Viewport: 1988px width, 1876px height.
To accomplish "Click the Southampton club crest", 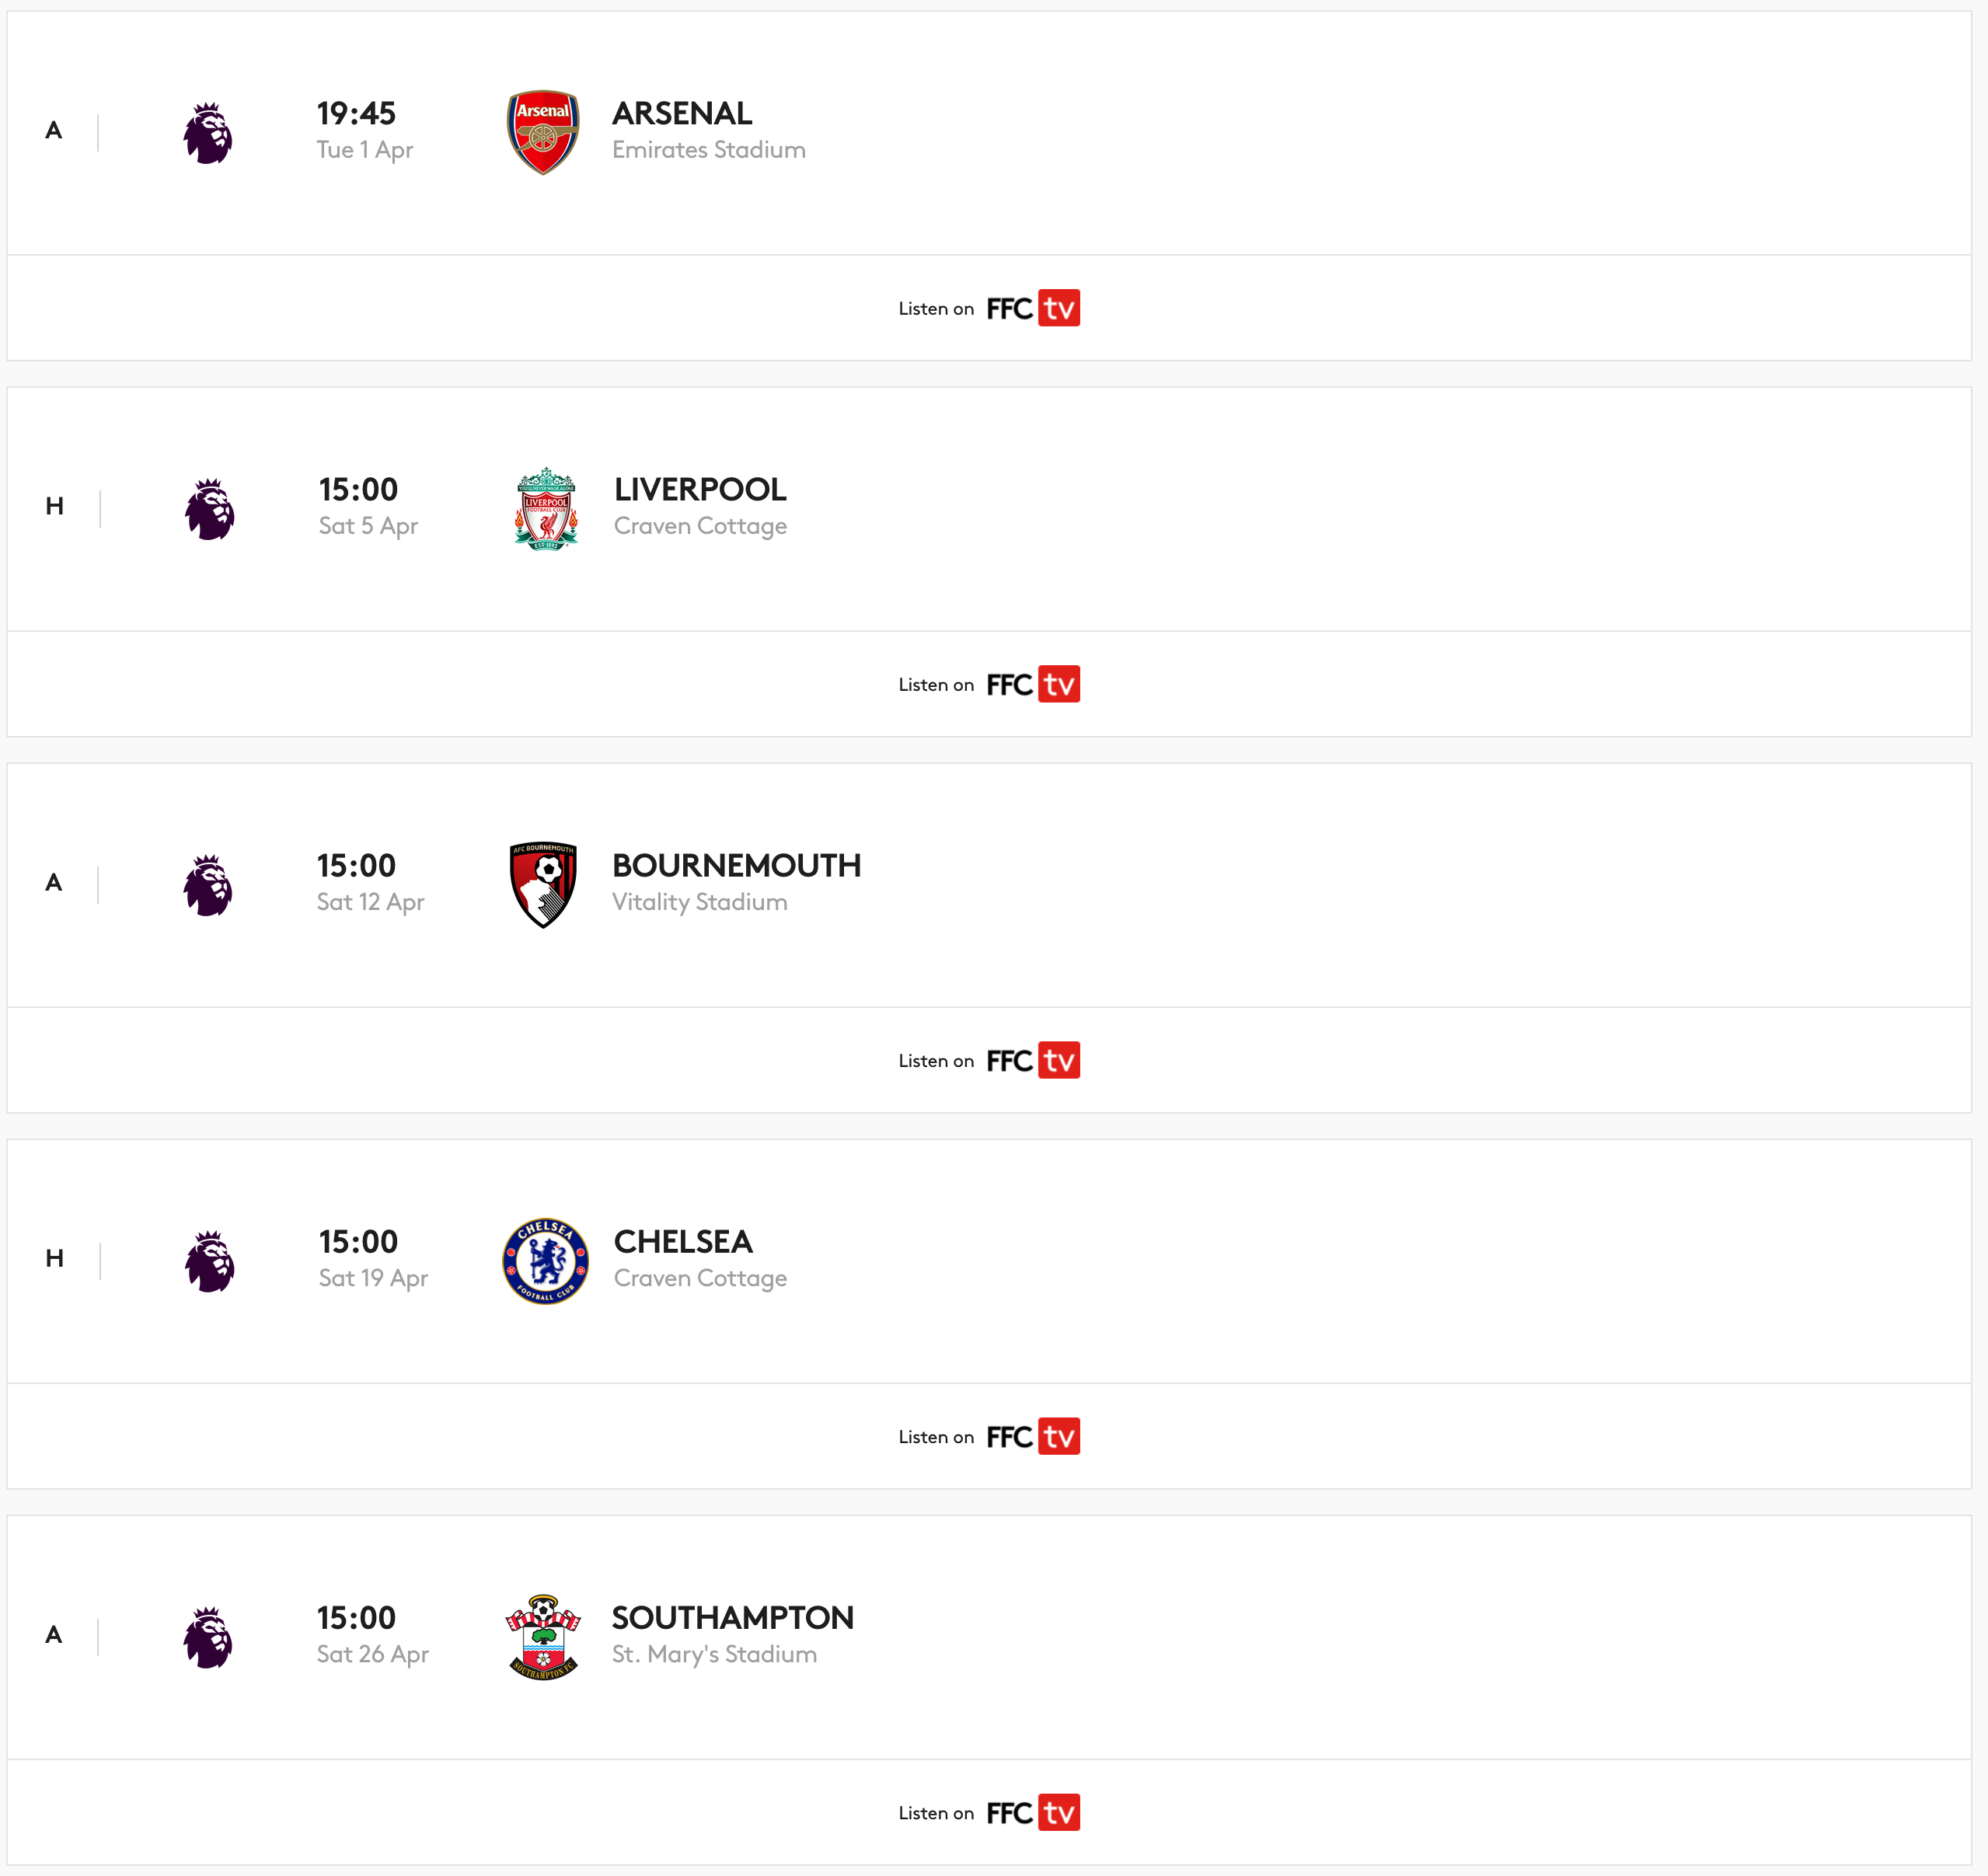I will 543,1637.
